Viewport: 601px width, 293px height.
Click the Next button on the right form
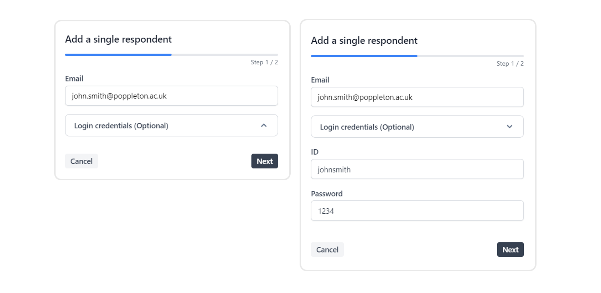pos(510,249)
